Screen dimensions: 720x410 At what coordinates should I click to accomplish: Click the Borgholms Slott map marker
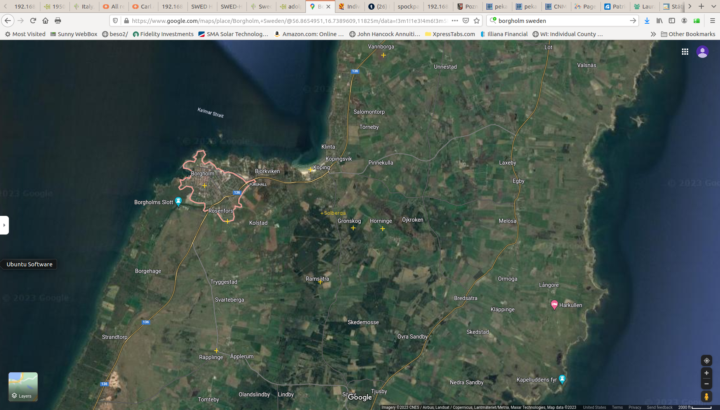tap(178, 201)
